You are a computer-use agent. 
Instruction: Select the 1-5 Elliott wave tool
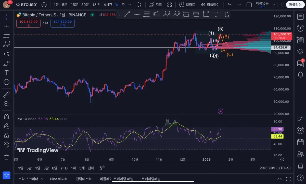(x=167, y=14)
